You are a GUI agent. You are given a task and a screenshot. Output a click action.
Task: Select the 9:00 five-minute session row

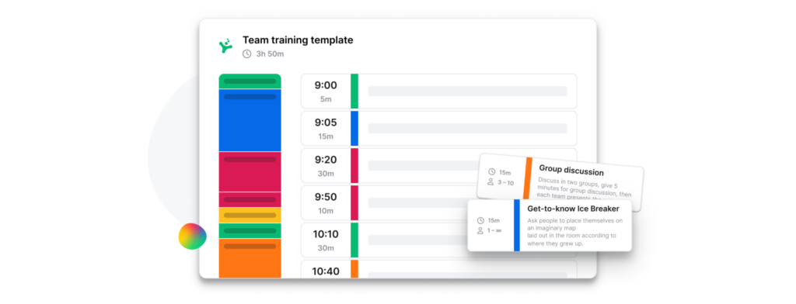click(439, 92)
